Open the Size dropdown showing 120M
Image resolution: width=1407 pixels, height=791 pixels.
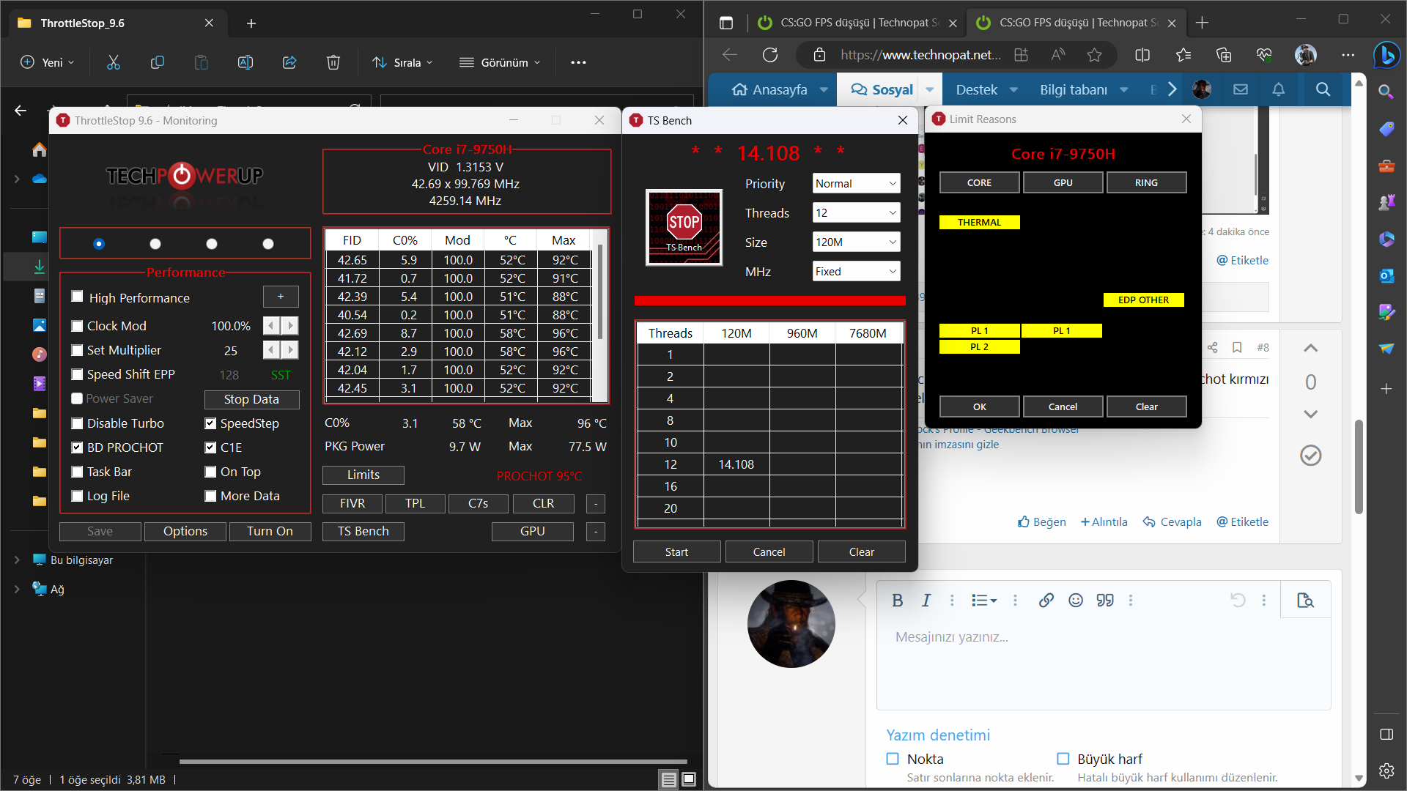[x=855, y=242]
